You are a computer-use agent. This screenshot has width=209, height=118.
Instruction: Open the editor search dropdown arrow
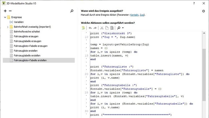123,28
